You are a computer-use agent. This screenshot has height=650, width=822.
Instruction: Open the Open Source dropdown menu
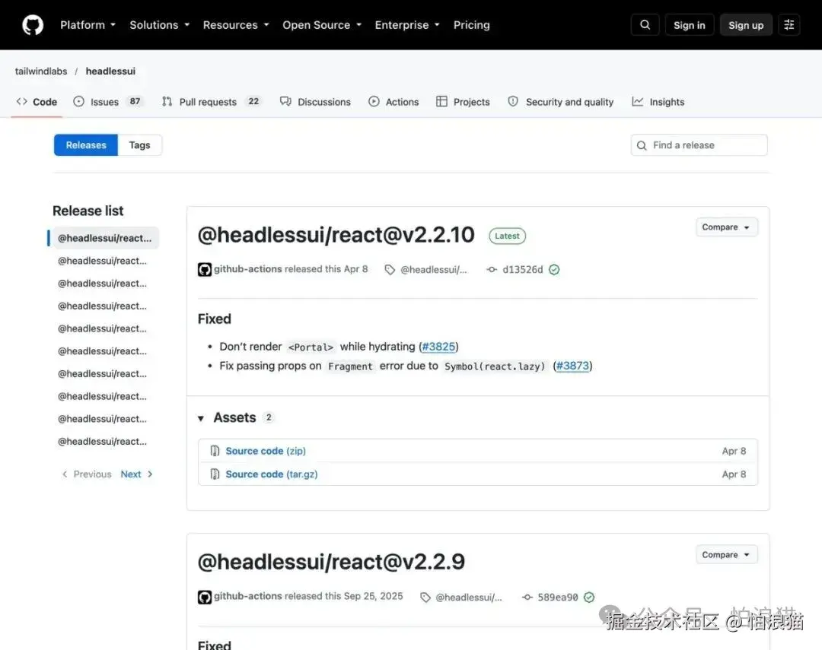[322, 24]
